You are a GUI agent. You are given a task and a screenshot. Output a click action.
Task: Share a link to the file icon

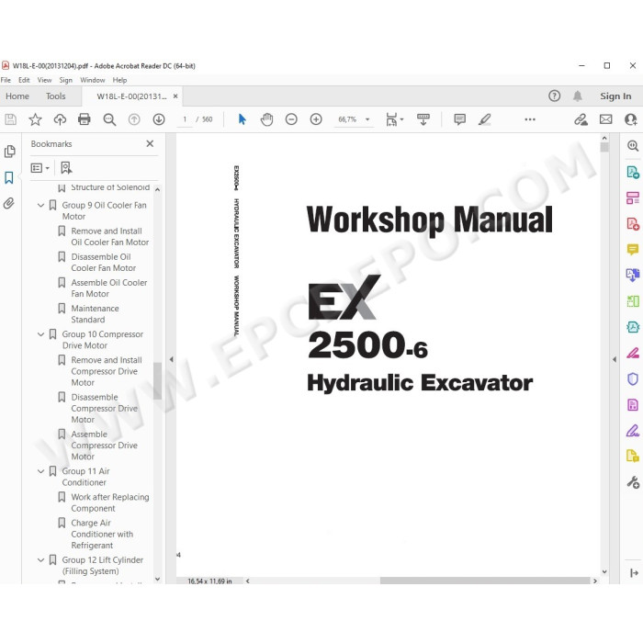pos(581,119)
